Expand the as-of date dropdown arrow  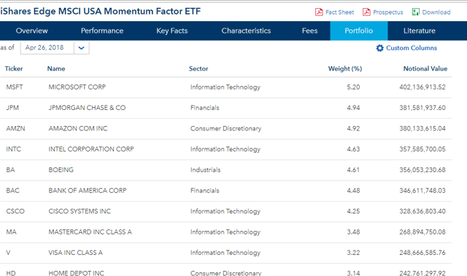[x=81, y=48]
